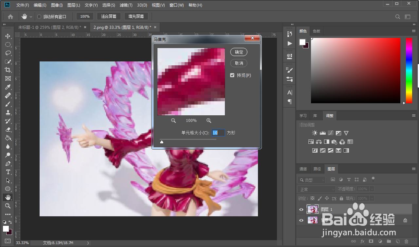Add a Levels adjustment

click(322, 133)
